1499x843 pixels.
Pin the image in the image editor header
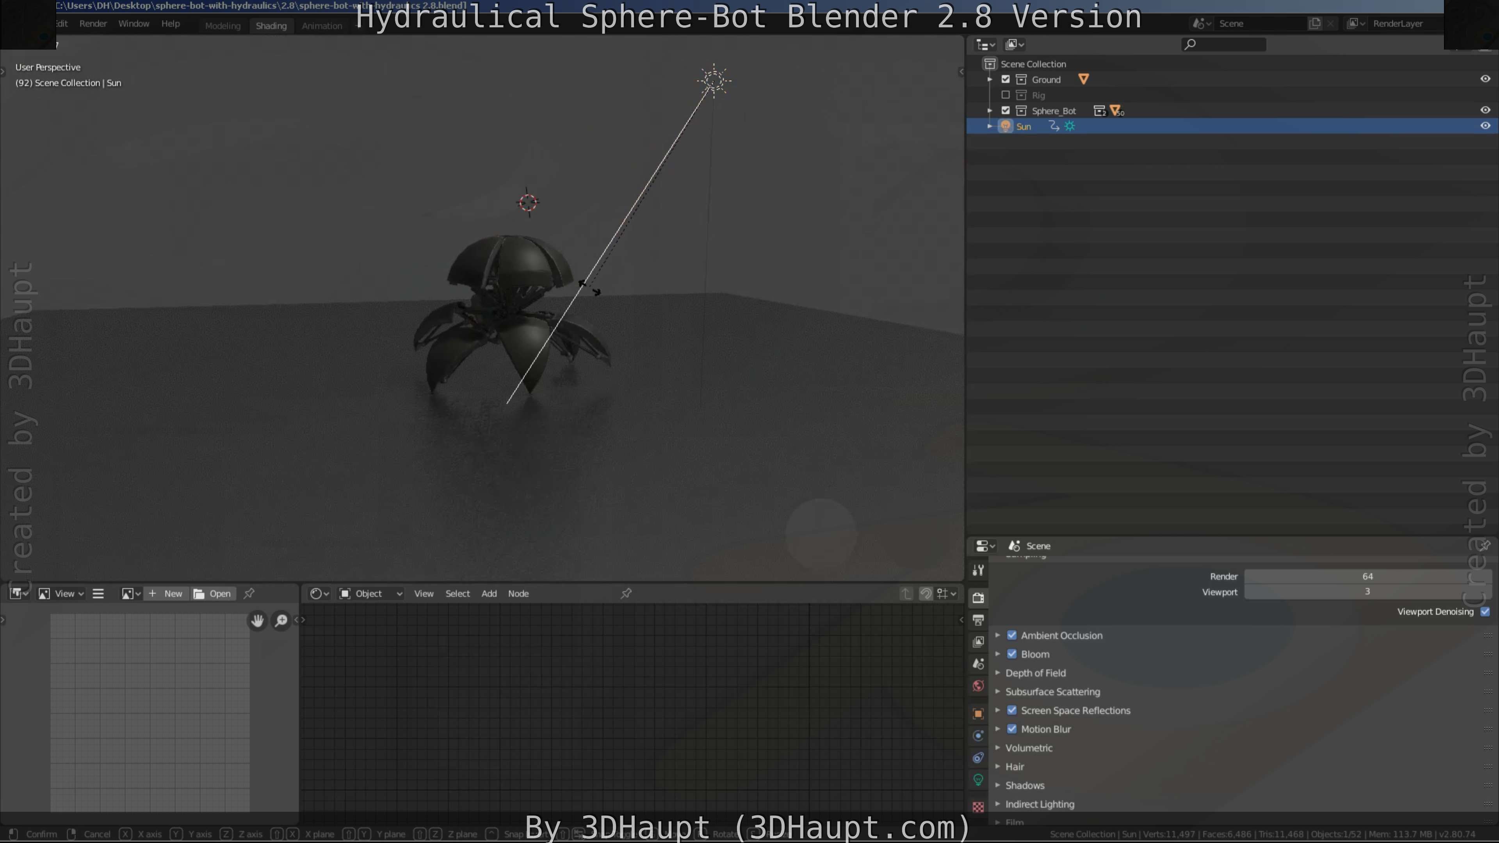coord(249,593)
